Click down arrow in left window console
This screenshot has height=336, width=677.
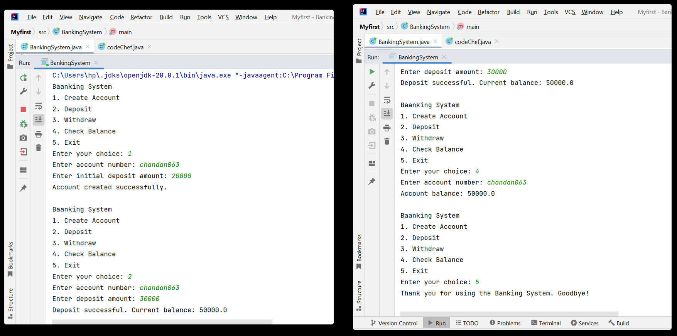pos(39,91)
